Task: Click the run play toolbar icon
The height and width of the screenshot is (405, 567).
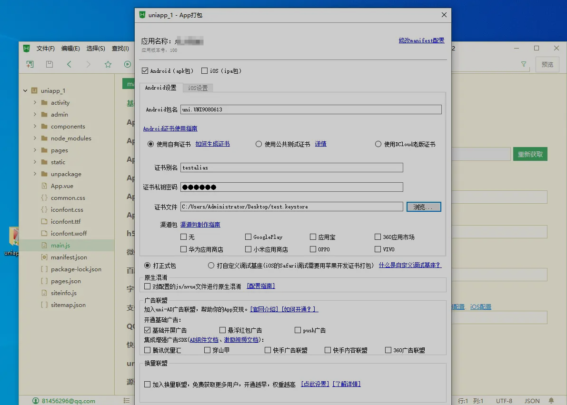Action: (x=128, y=64)
